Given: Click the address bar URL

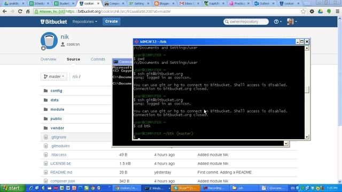Looking at the screenshot, I should (118, 11).
